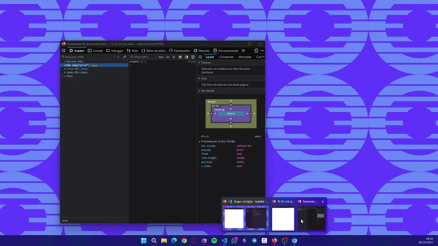Screen dimensions: 438x246
Task: Toggle the .cls classes panel
Action: click(x=167, y=57)
